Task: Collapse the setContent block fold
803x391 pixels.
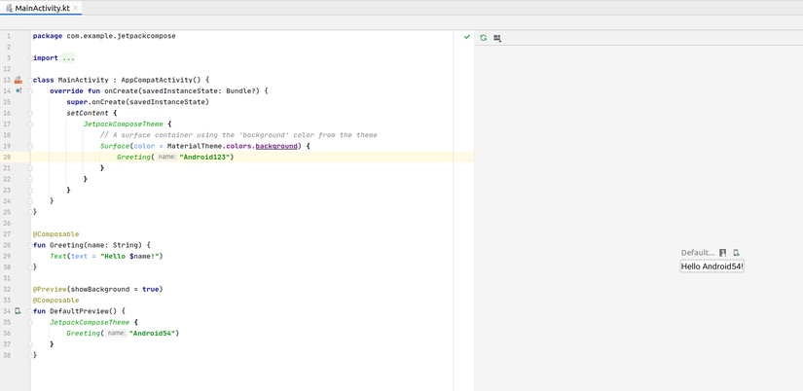Action: coord(30,113)
